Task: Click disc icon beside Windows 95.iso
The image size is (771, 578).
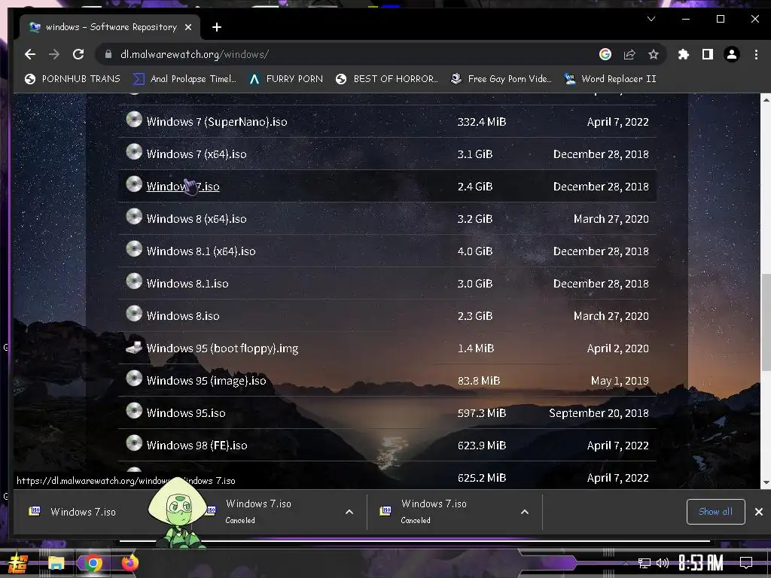Action: pos(134,411)
